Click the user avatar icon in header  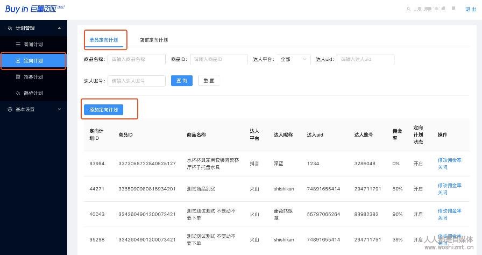tap(409, 9)
